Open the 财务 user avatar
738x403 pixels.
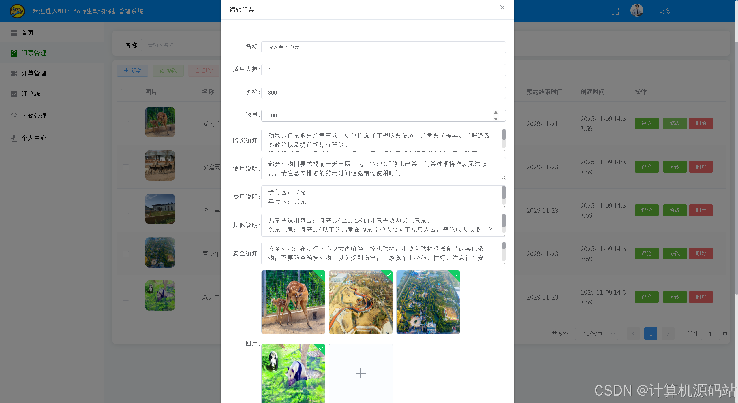tap(637, 11)
